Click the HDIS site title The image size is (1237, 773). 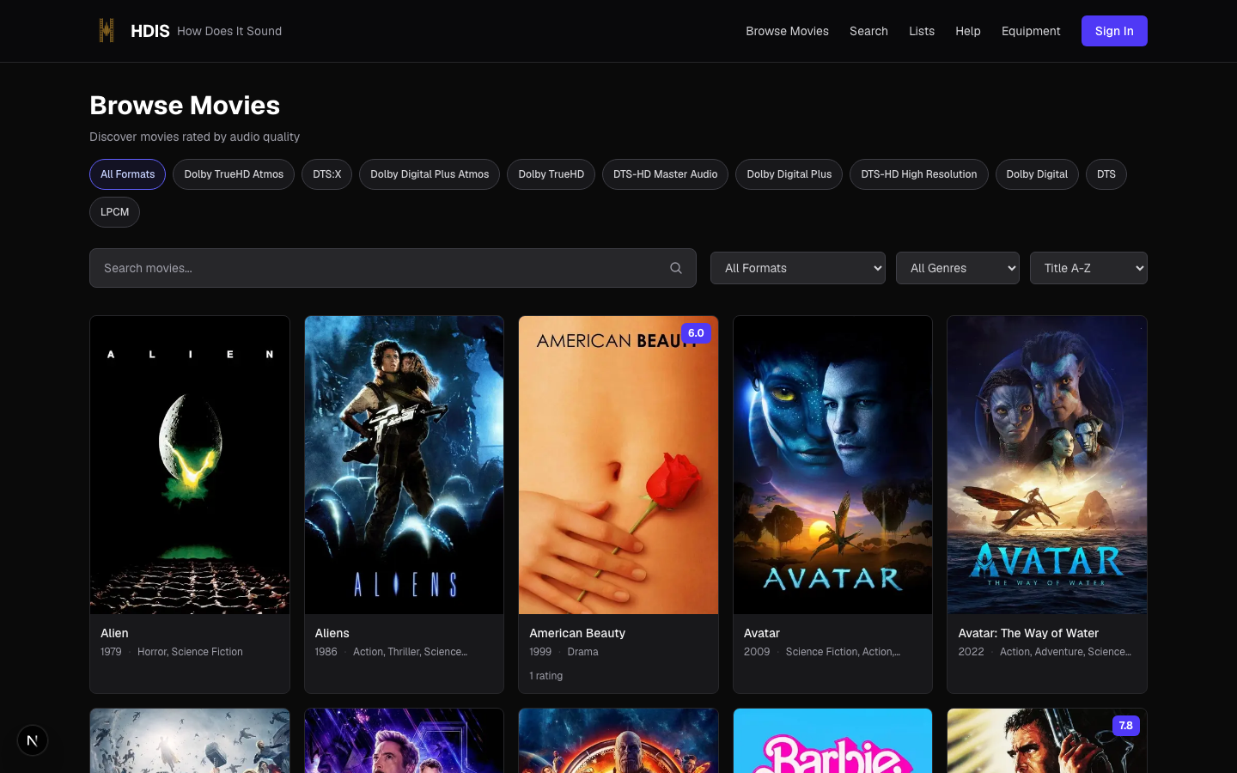tap(150, 31)
